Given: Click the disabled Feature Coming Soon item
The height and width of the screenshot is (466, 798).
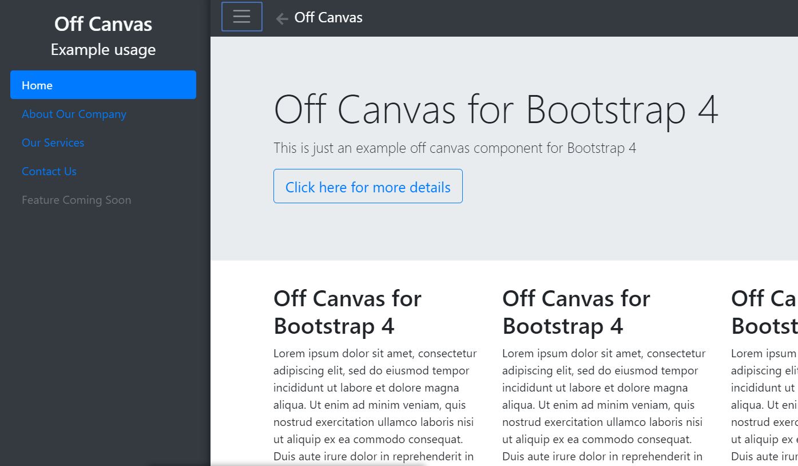Looking at the screenshot, I should click(76, 200).
